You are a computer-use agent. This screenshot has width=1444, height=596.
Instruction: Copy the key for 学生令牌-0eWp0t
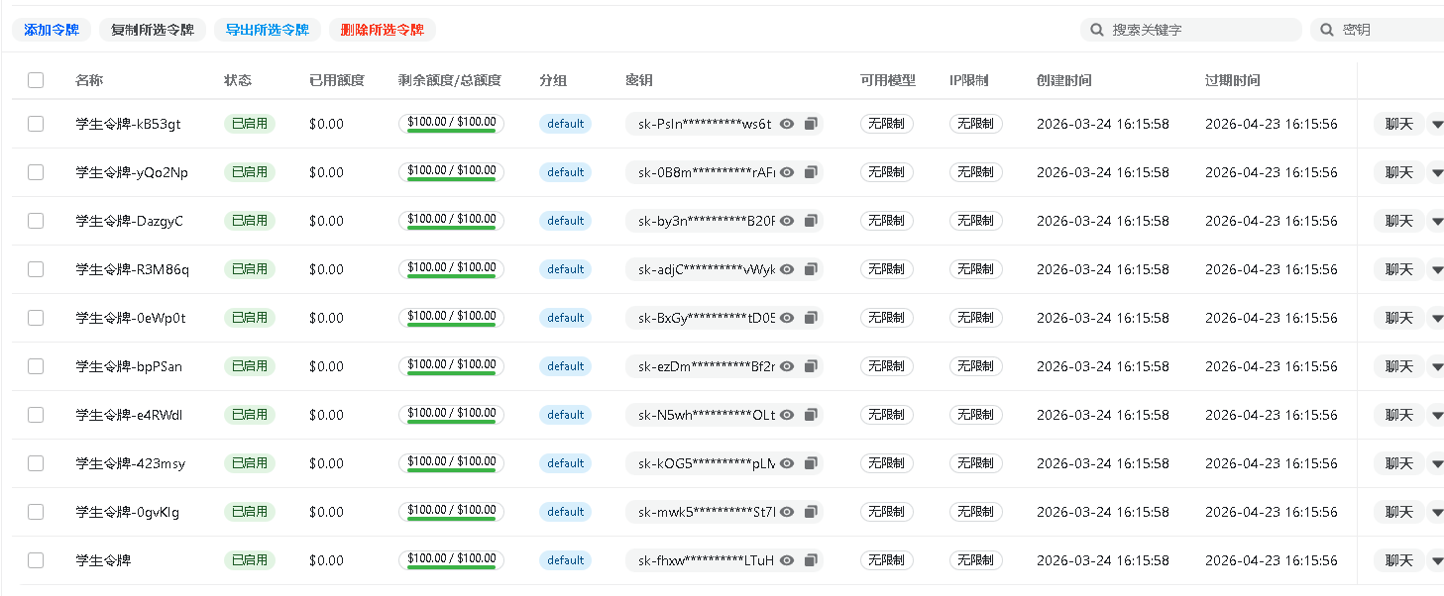point(811,318)
